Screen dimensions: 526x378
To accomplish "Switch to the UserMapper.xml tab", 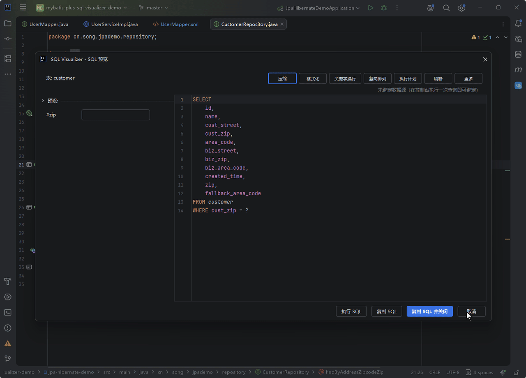I will pos(175,24).
